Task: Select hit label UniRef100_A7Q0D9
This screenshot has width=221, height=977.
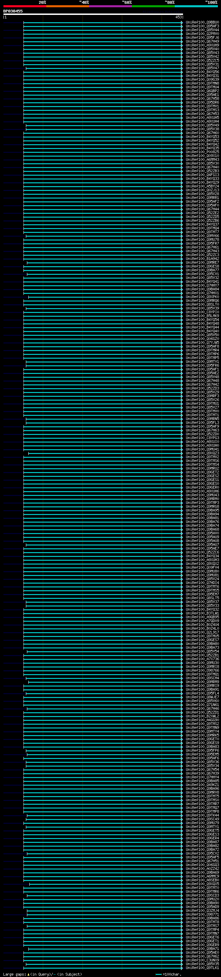Action: click(202, 621)
